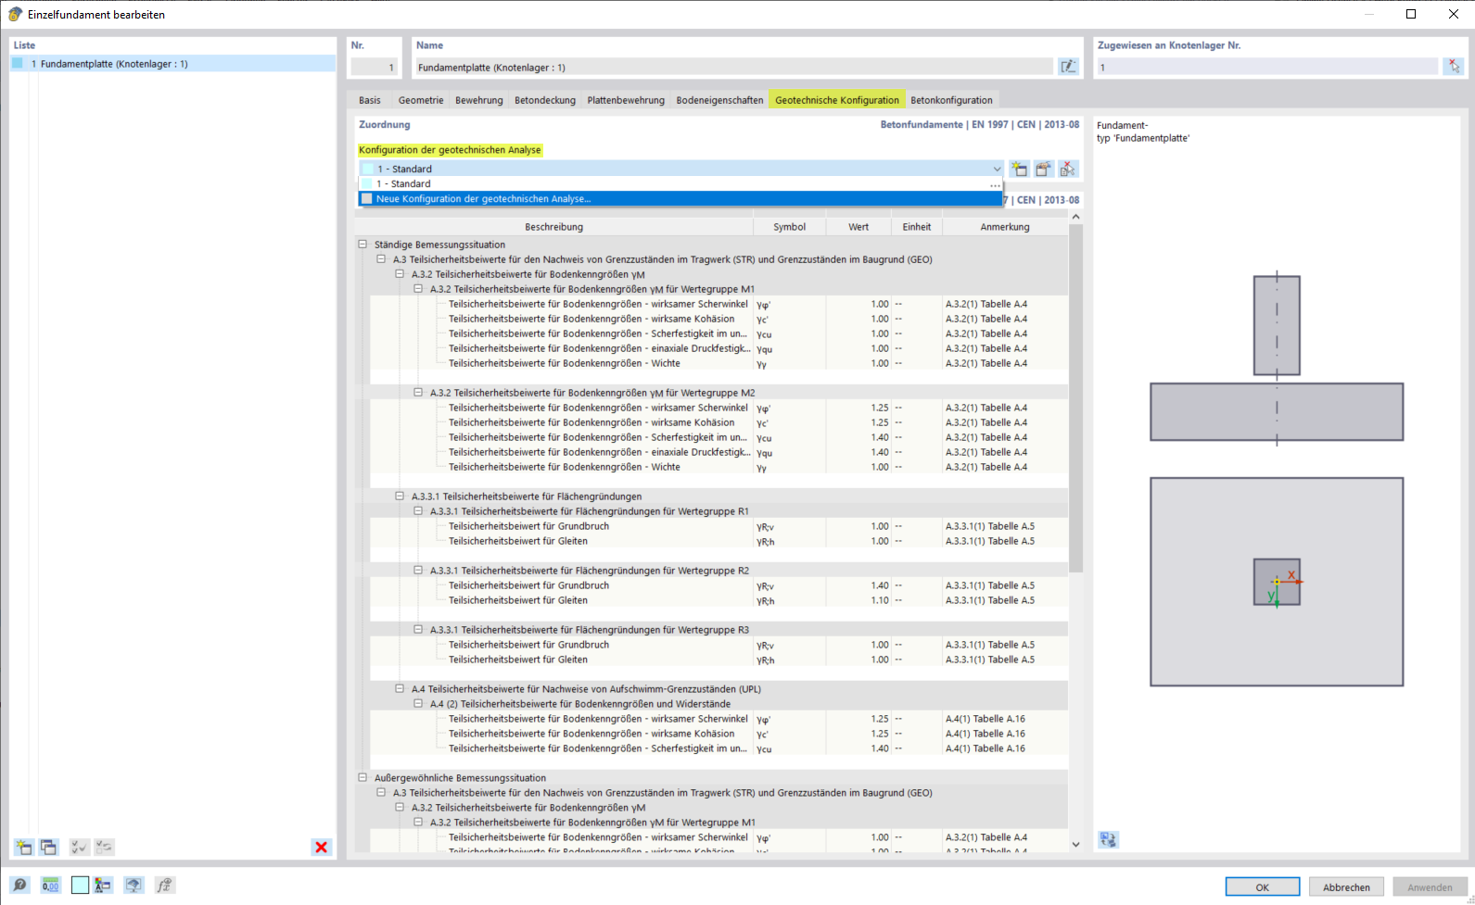1475x905 pixels.
Task: Click the Anwenden button
Action: click(x=1430, y=886)
